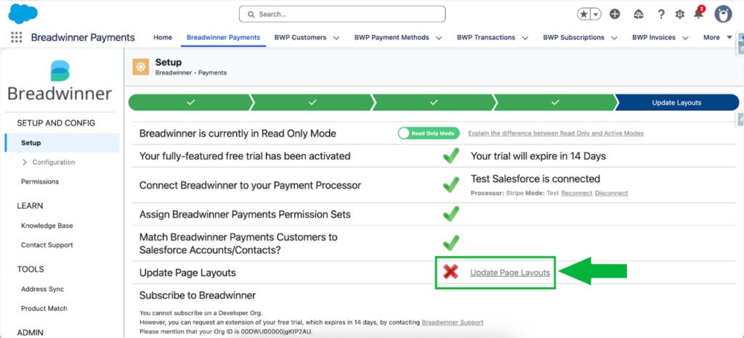Focus the global Search field

click(x=342, y=15)
